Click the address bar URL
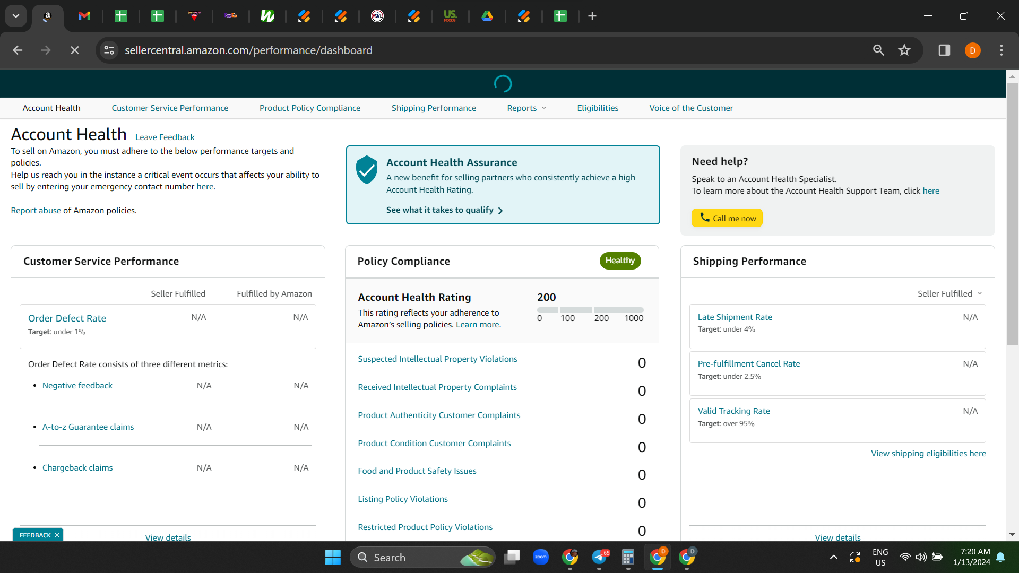This screenshot has width=1019, height=573. (x=248, y=50)
